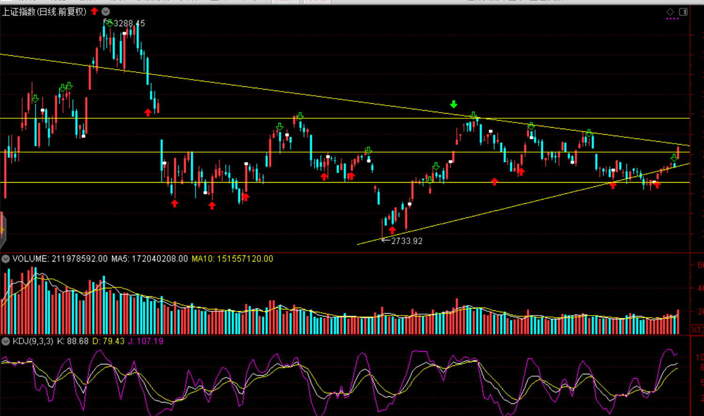This screenshot has width=704, height=416.
Task: Open dropdown next to 上证指数 chart title
Action: pos(106,11)
